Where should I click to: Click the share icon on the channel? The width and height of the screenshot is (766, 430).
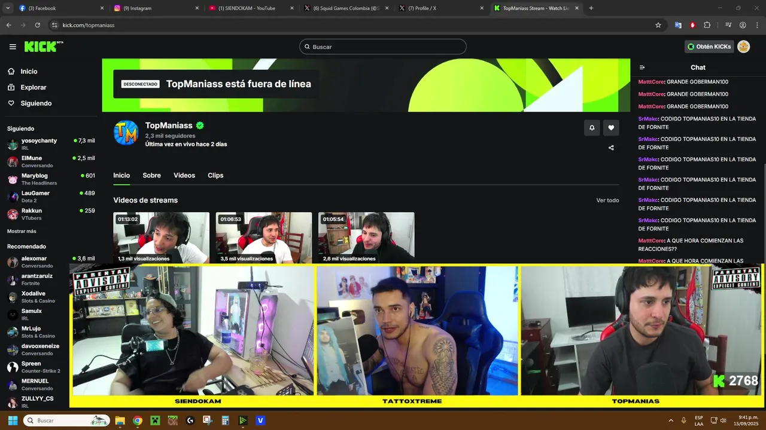pos(611,148)
